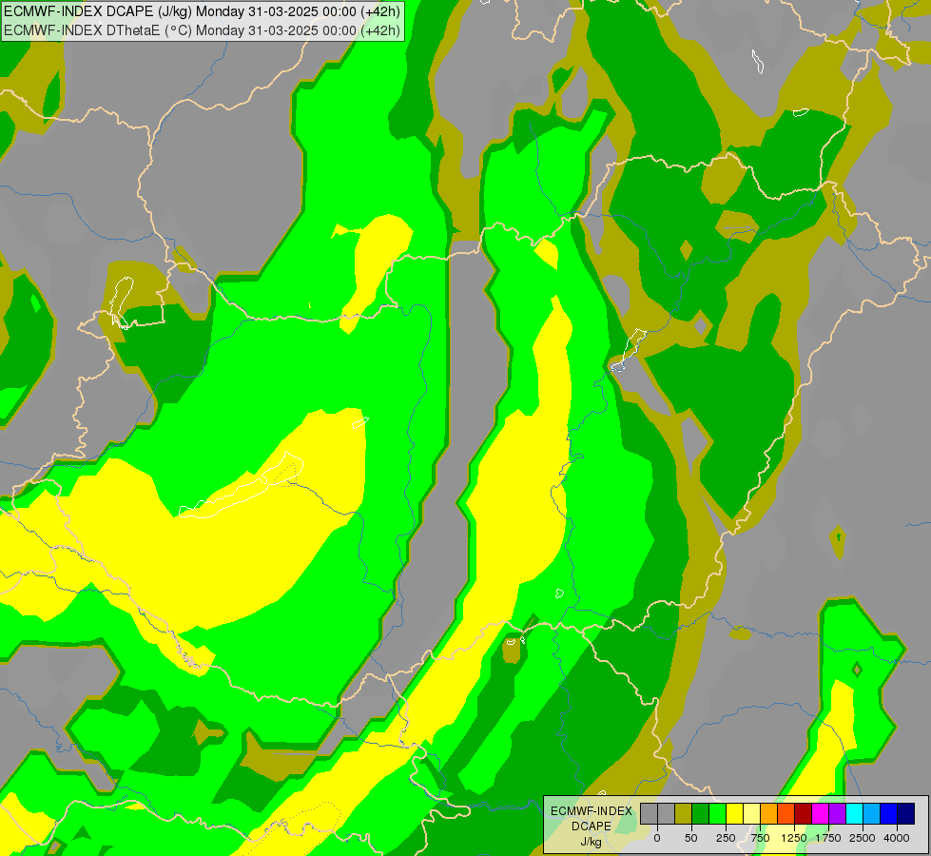This screenshot has height=856, width=931.
Task: Choose the bright green legend swatch
Action: [x=717, y=814]
